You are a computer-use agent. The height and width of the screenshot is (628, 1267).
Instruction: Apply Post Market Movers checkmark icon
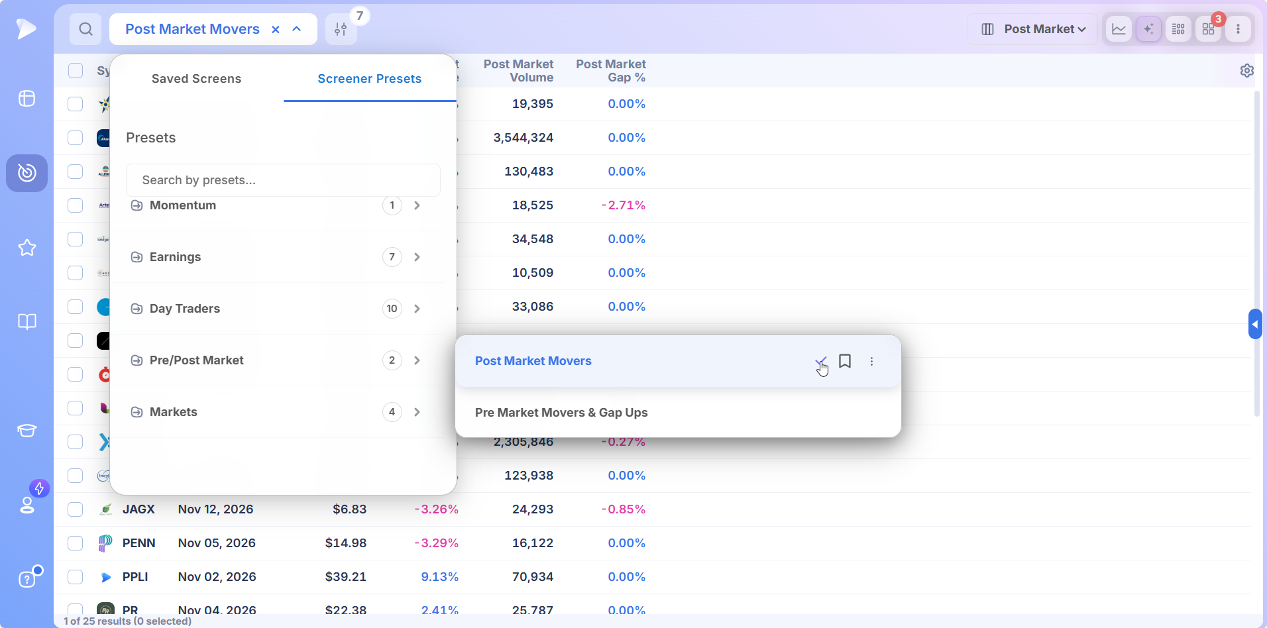[x=821, y=362]
